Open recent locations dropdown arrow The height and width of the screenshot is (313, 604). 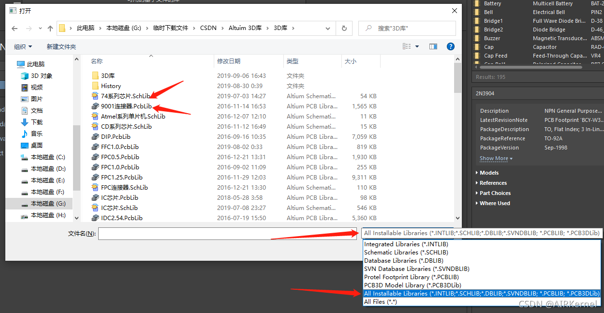click(x=41, y=29)
